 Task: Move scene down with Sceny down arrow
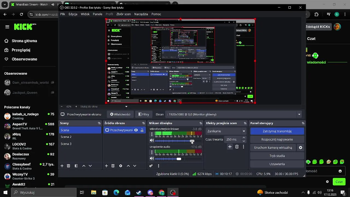pyautogui.click(x=90, y=166)
